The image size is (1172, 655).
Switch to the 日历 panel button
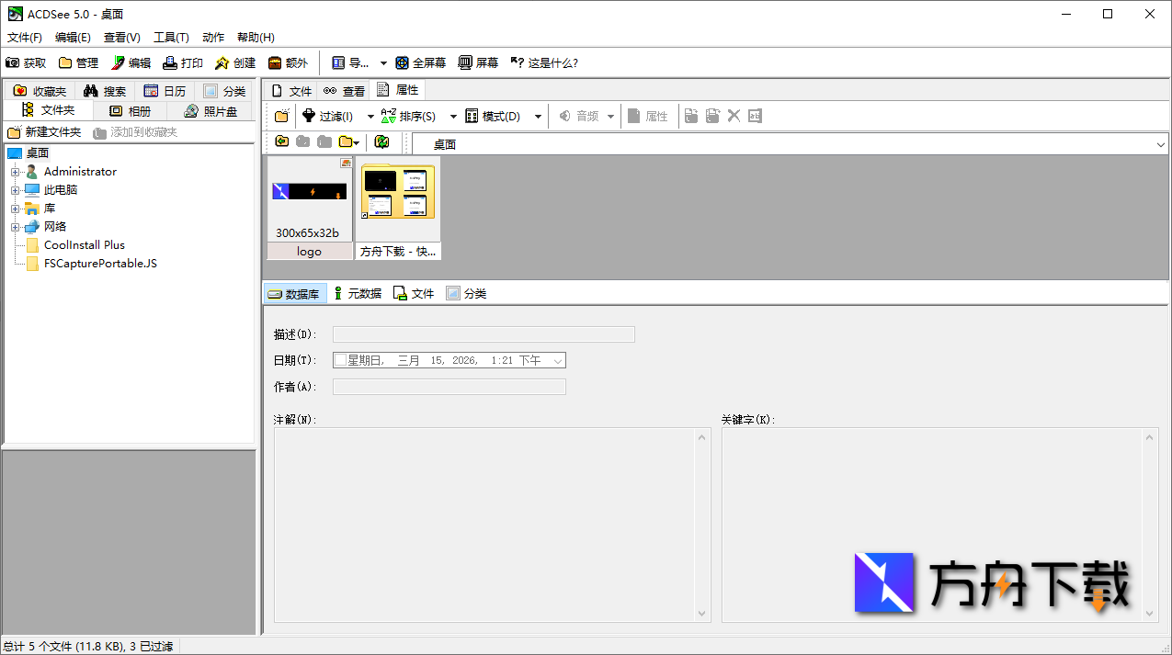(x=165, y=91)
